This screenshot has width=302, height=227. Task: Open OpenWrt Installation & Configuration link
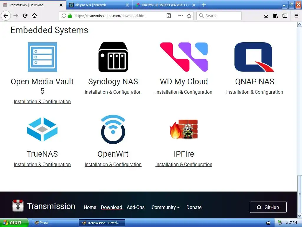[x=113, y=164]
